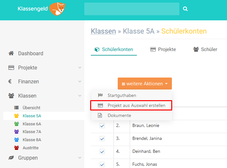Select Startguthaben from the dropdown menu
Viewport: 227px width, 168px height.
coord(131,95)
